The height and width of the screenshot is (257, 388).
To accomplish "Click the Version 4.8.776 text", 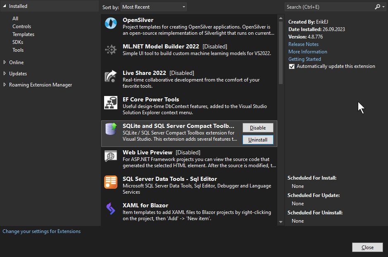I will point(305,37).
